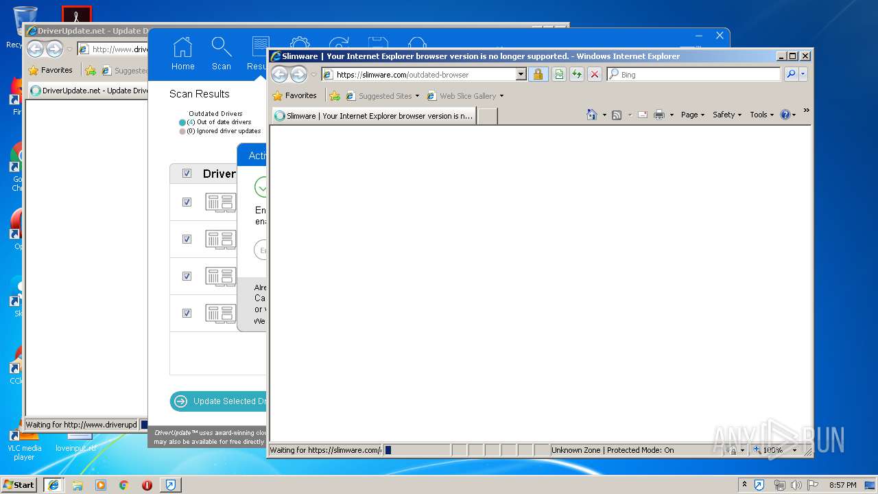Open Scan magnifier in DriverUpdate app
This screenshot has width=878, height=494.
point(221,54)
